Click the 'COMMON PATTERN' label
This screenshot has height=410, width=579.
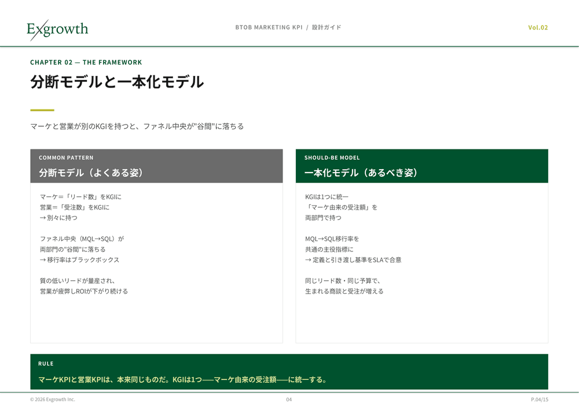click(66, 158)
